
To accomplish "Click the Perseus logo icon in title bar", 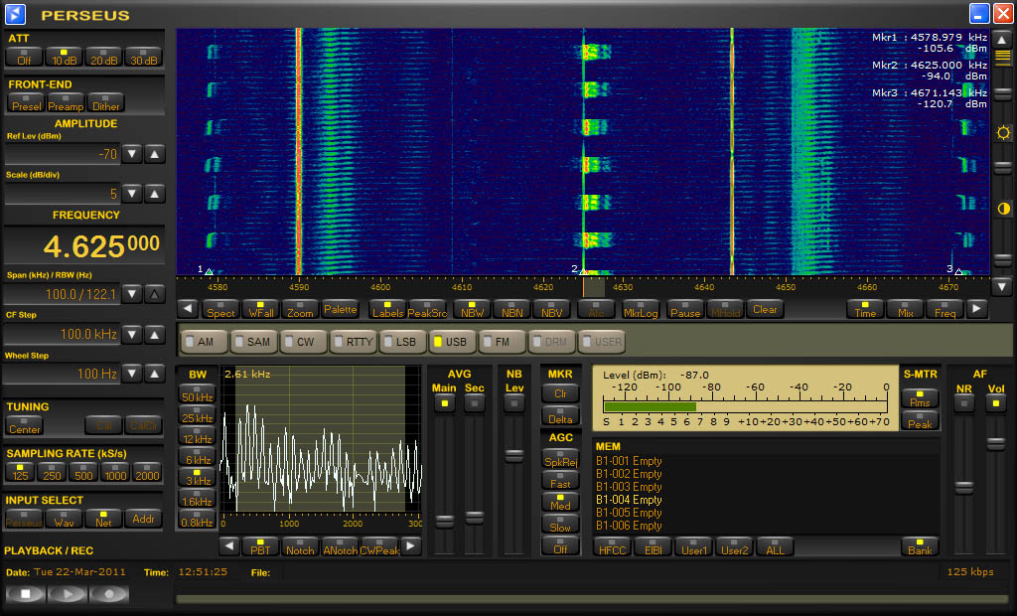I will (15, 14).
